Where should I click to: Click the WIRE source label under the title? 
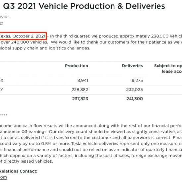pyautogui.click(x=5, y=17)
